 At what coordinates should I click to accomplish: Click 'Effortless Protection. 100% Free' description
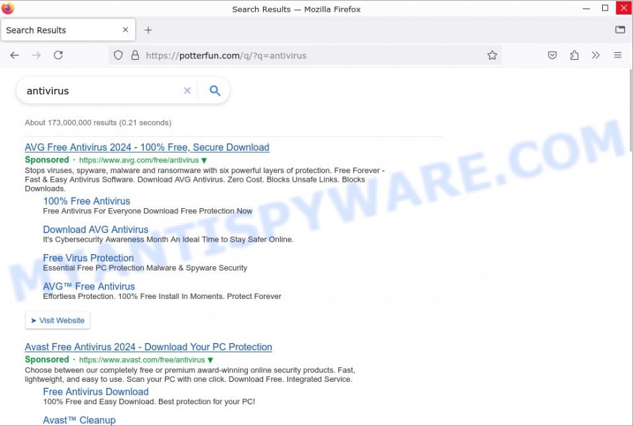tap(162, 296)
